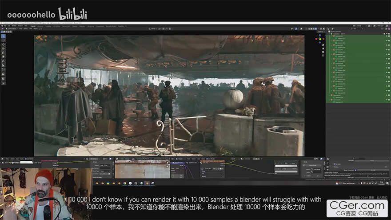
Task: Switch perspective/orthographic view icon
Action: 323,55
